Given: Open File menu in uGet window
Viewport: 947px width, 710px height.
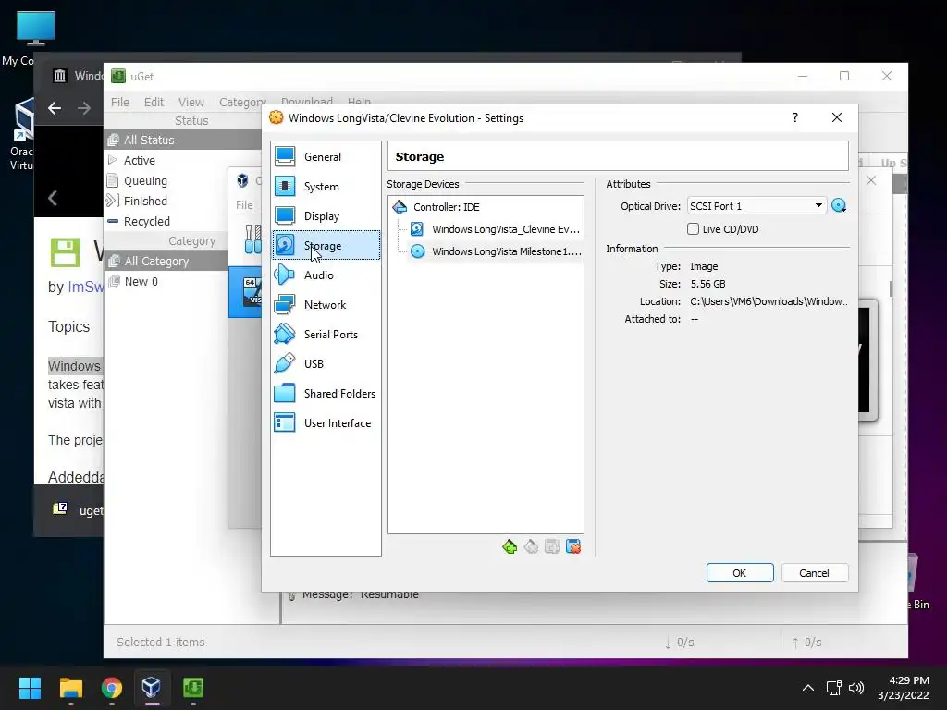Looking at the screenshot, I should pos(119,102).
